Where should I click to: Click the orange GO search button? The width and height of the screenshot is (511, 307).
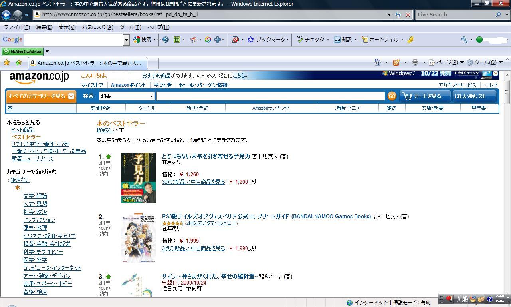tap(392, 96)
